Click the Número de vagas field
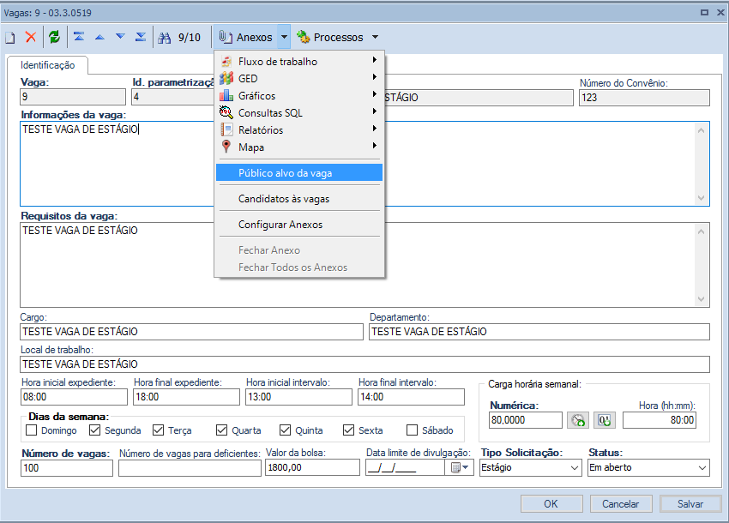This screenshot has width=729, height=523. click(67, 468)
